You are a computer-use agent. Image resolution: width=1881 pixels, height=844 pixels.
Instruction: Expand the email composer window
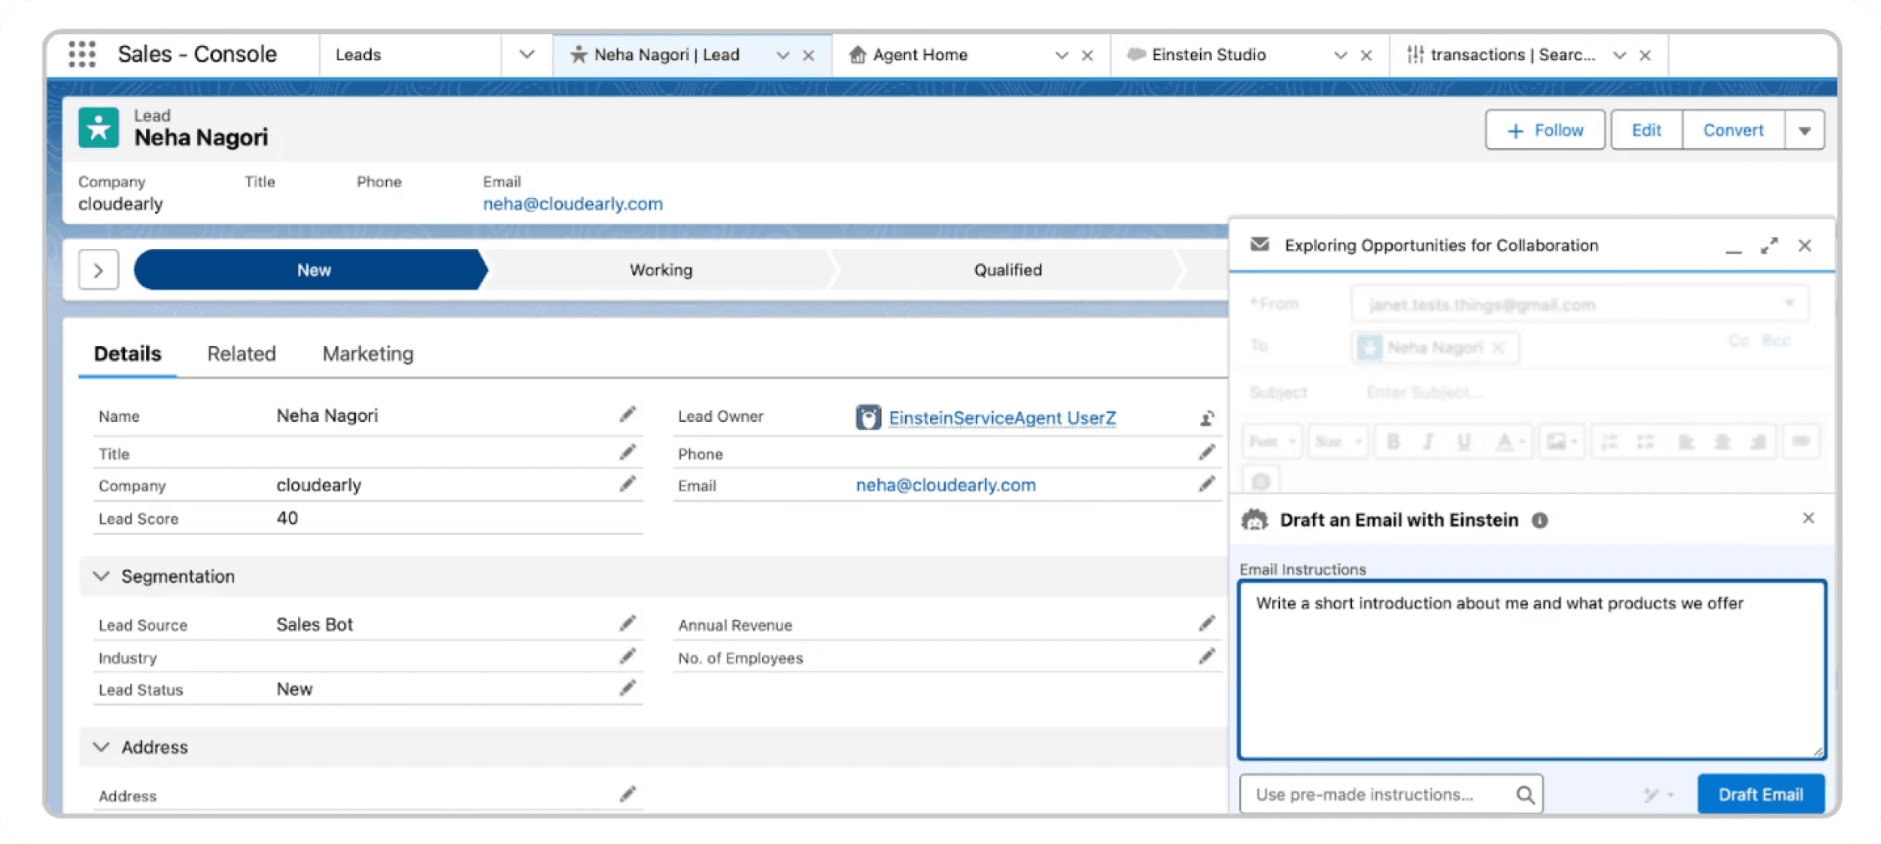[1770, 246]
